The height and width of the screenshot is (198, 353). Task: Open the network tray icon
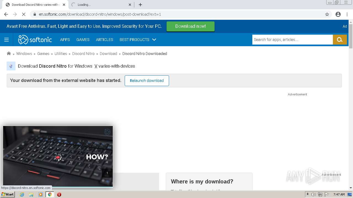[x=320, y=194]
